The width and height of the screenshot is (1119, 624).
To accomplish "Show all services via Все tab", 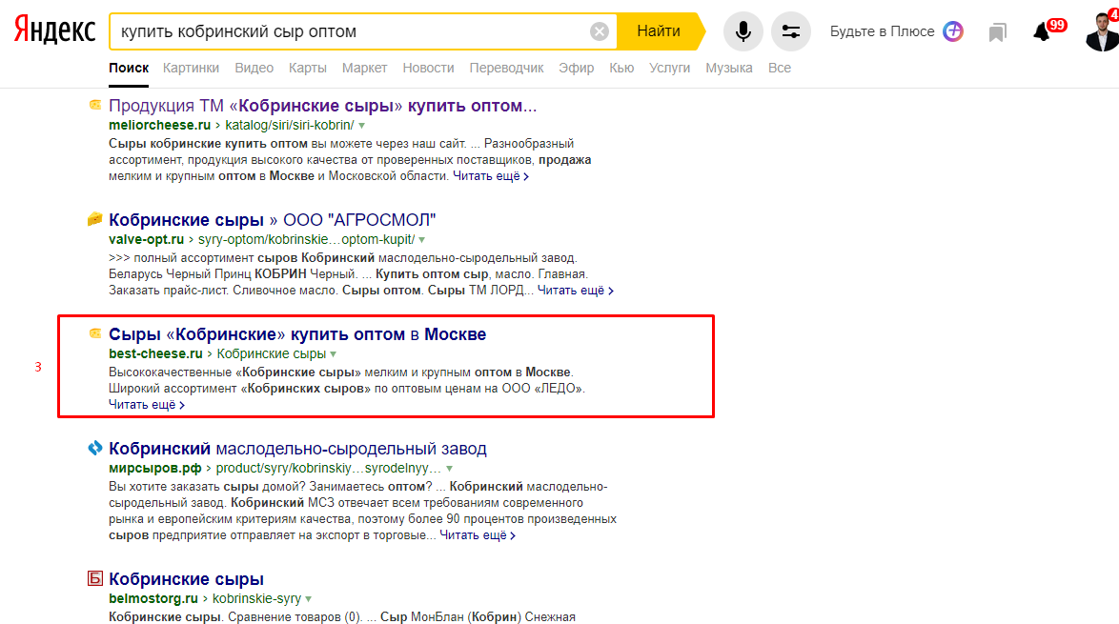I will 780,68.
